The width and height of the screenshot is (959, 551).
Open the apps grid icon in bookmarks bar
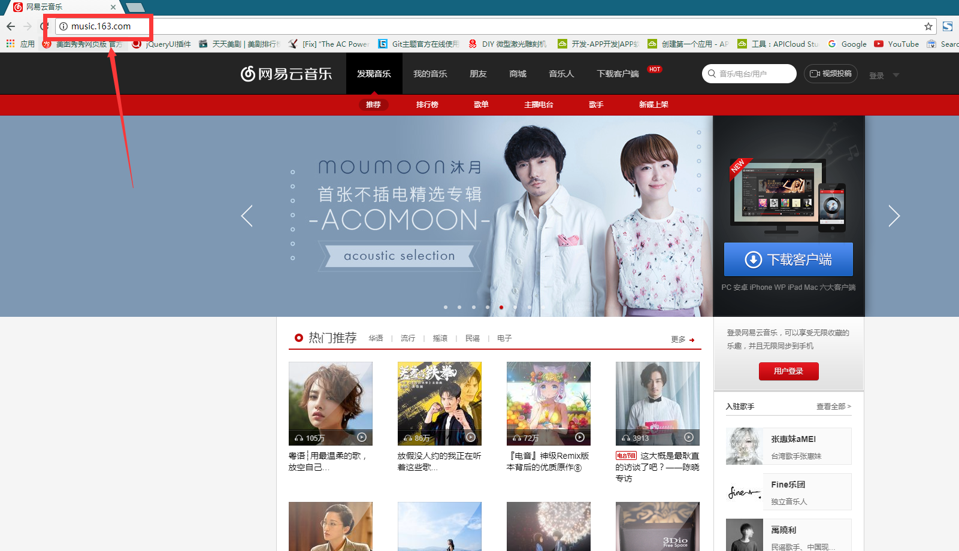10,44
